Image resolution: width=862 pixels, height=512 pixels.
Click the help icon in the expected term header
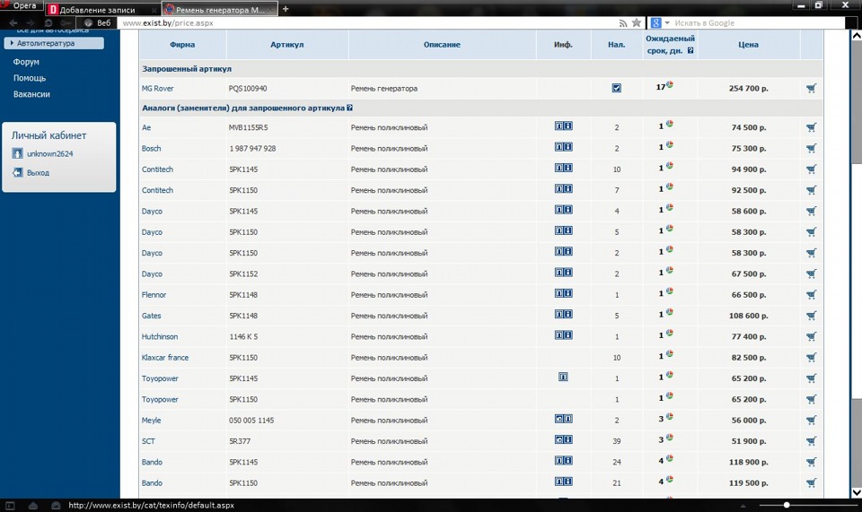pos(690,50)
